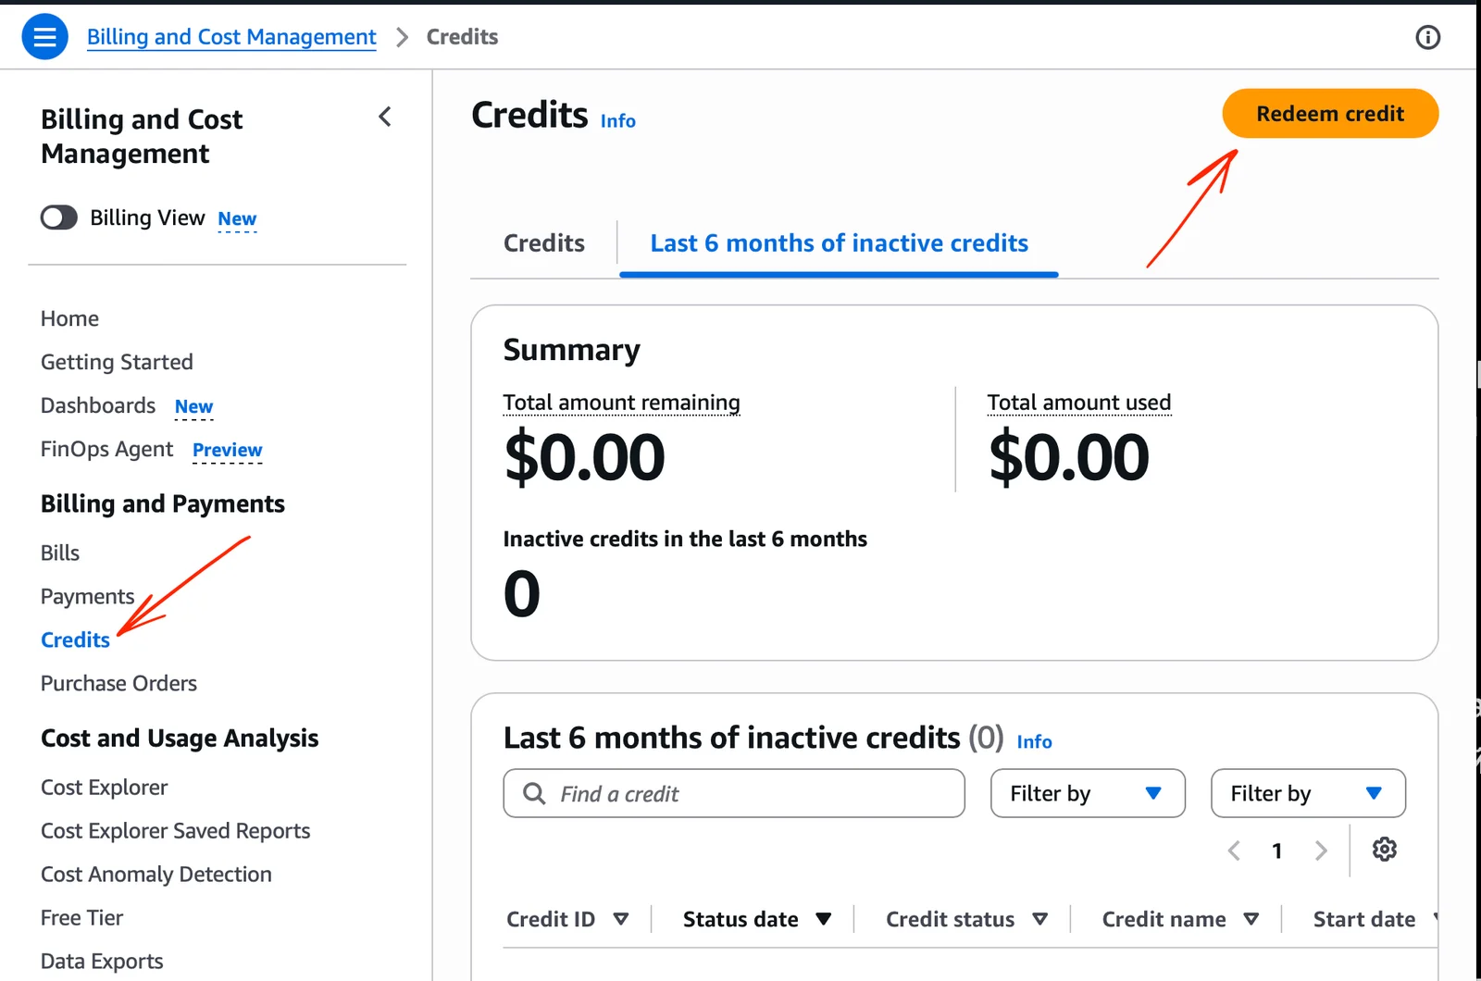Screen dimensions: 1481x981
Task: Open the second Filter by dropdown
Action: [x=1308, y=793]
